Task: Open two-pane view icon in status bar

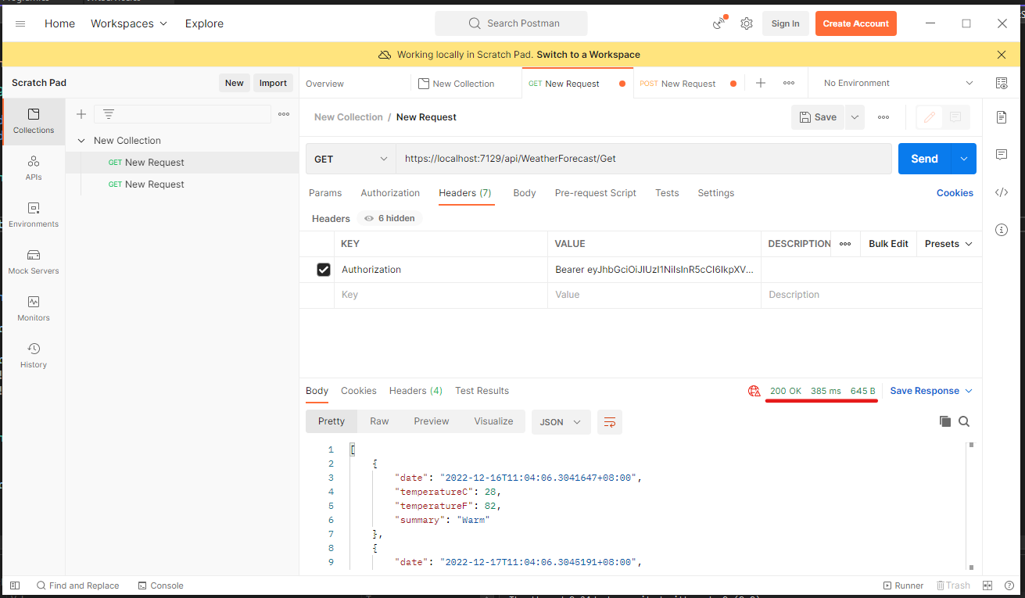Action: pyautogui.click(x=987, y=585)
